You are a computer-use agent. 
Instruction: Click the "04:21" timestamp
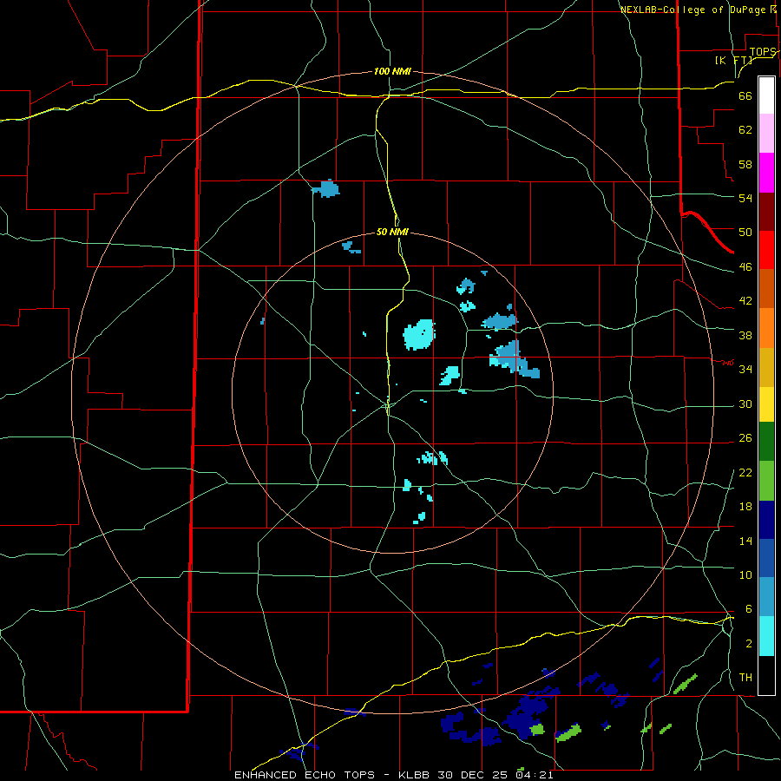[x=535, y=775]
